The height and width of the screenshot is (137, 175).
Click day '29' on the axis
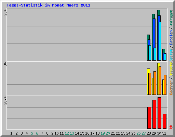(x=154, y=133)
